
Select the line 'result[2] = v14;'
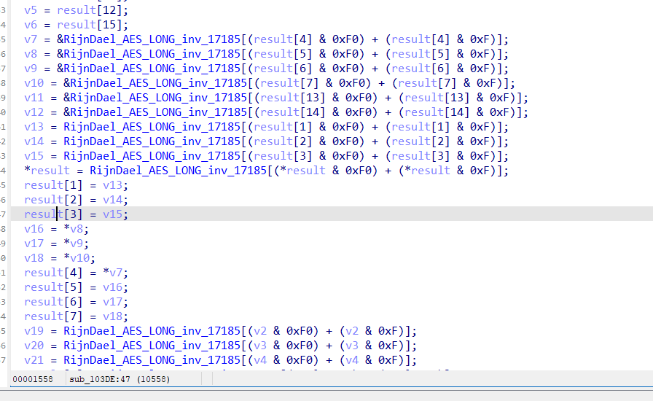pos(77,200)
